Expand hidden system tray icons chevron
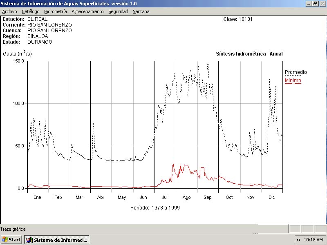 click(x=298, y=240)
